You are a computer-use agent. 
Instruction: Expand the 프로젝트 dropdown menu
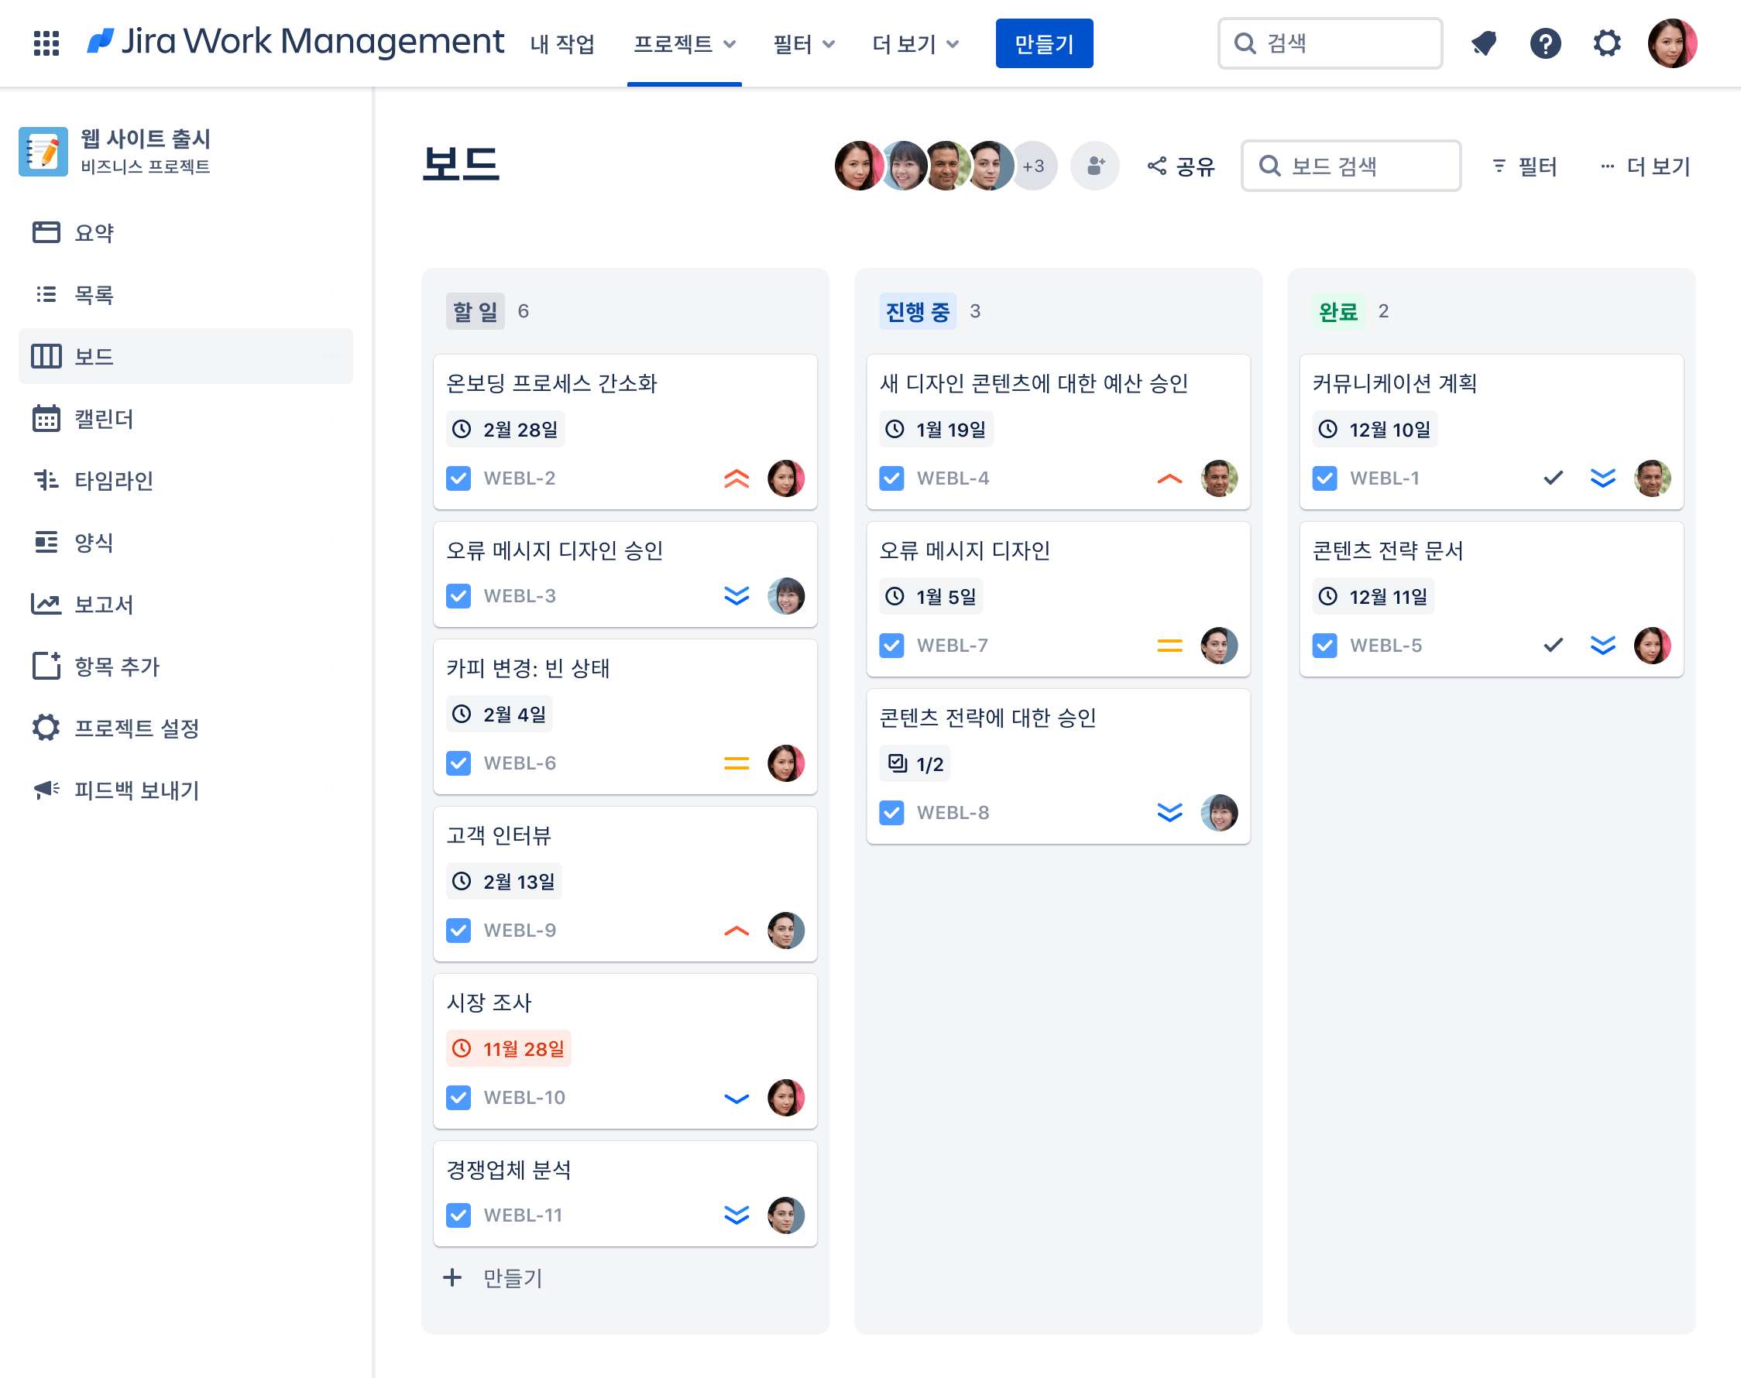(685, 43)
